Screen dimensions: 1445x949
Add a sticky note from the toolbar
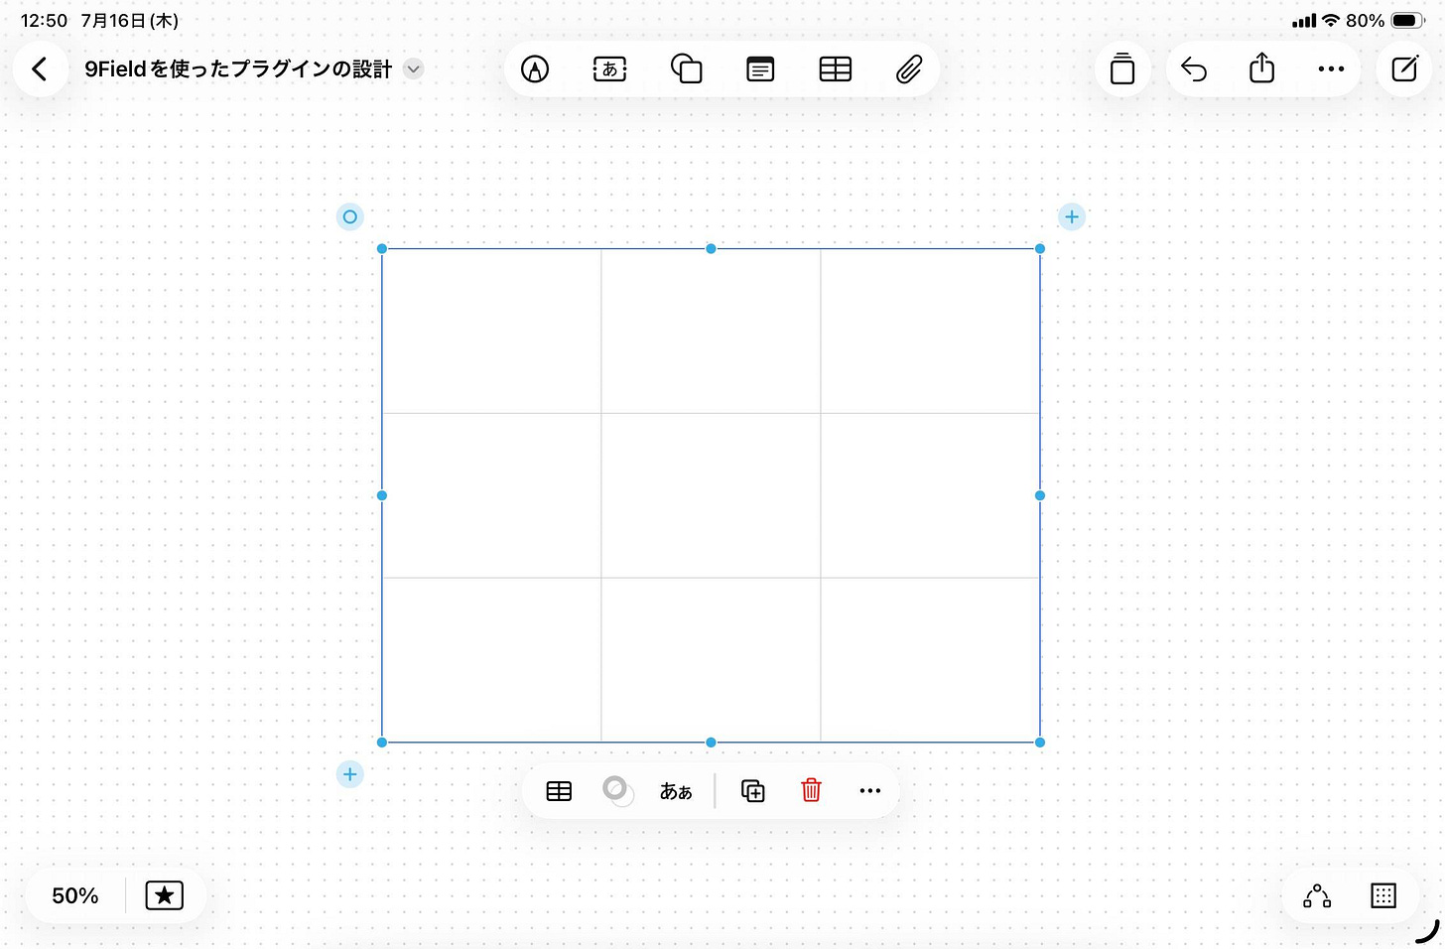(760, 69)
